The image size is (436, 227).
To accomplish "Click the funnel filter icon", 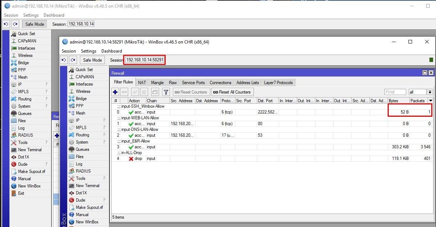I will coord(166,92).
